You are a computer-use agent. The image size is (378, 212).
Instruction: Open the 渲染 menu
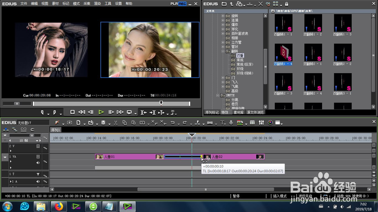pos(97,4)
